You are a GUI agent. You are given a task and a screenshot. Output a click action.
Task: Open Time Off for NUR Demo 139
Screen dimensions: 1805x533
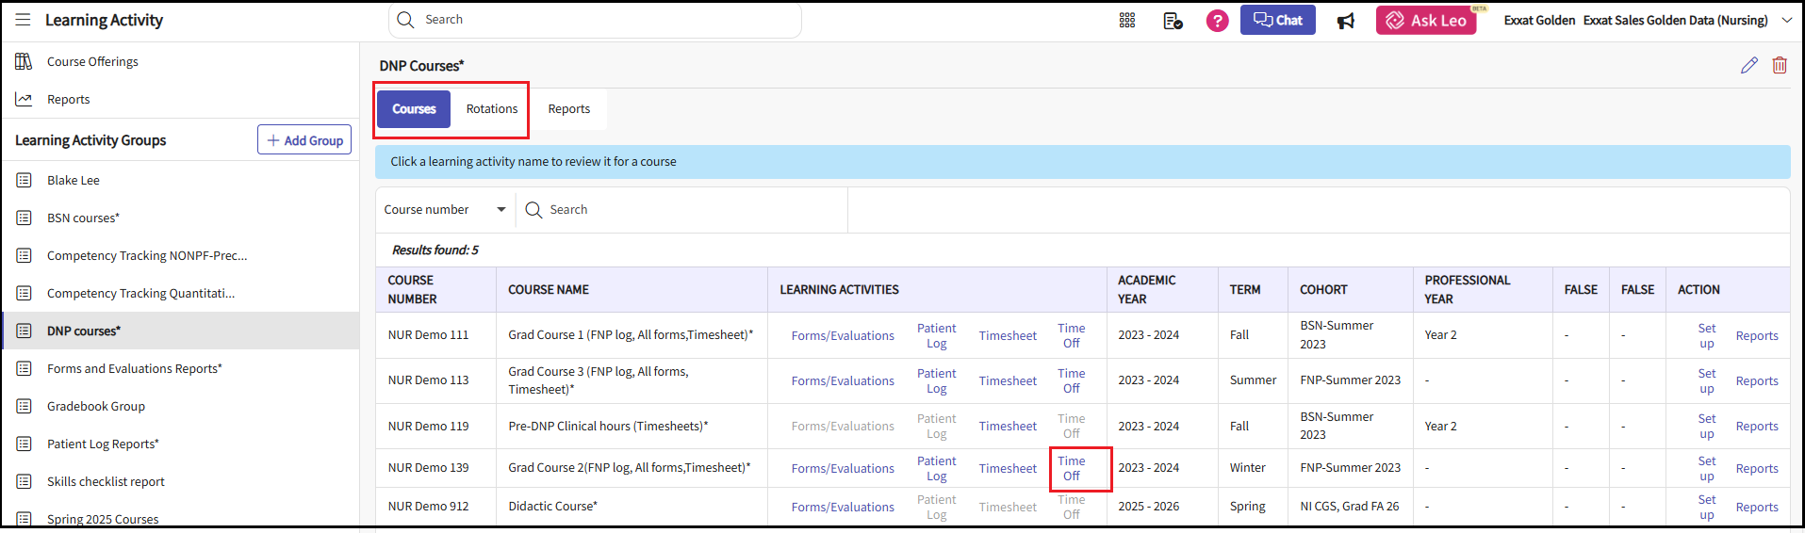point(1072,468)
